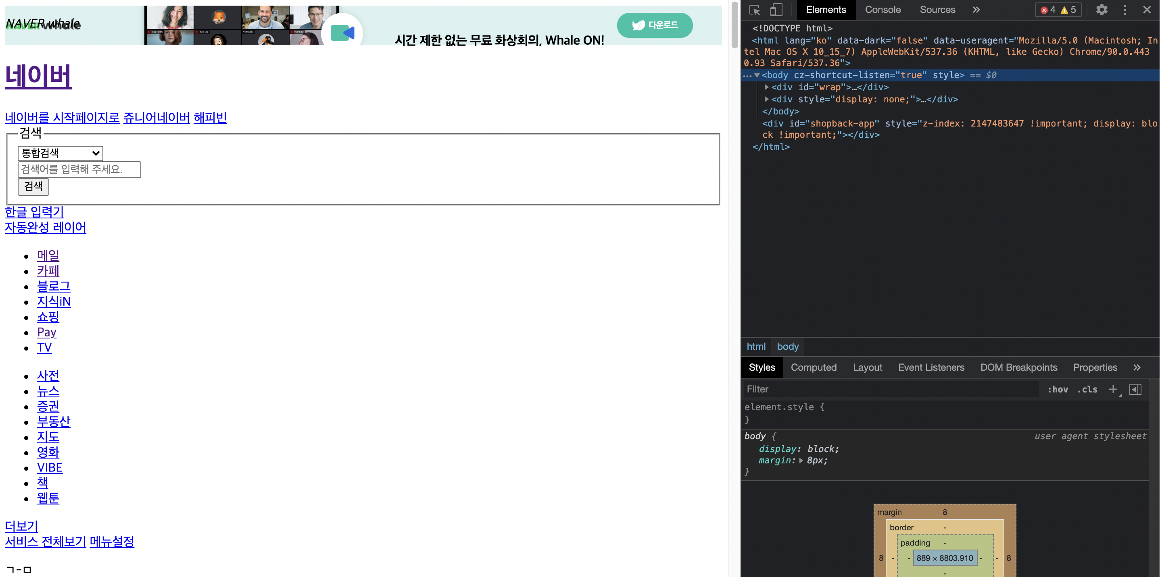Activate the inspect element picker icon
The width and height of the screenshot is (1160, 577).
(x=754, y=10)
